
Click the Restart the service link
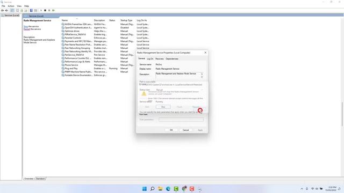click(27, 29)
